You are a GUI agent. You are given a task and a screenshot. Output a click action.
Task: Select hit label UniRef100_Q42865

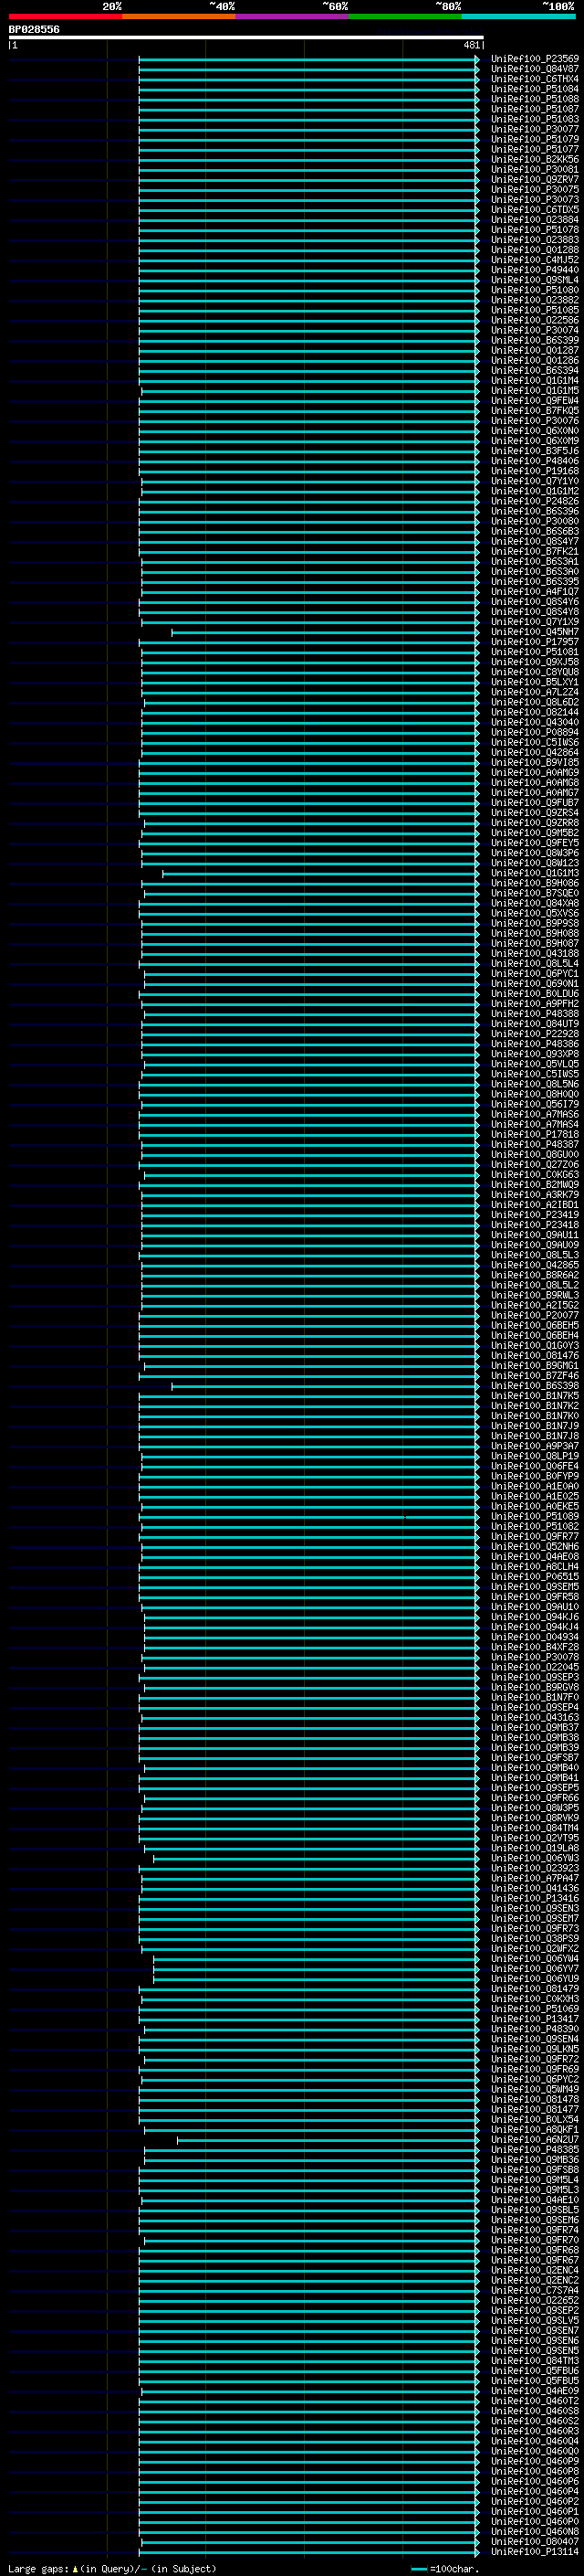pyautogui.click(x=535, y=1266)
